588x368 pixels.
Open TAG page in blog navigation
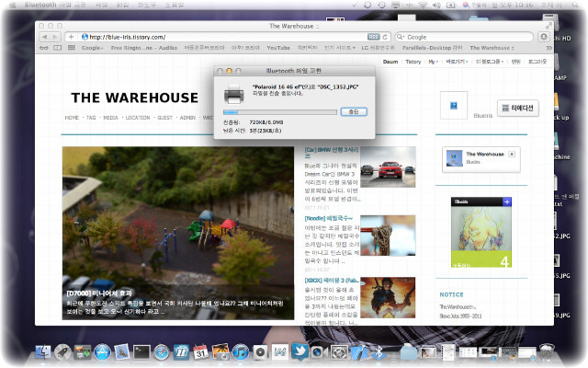(91, 118)
